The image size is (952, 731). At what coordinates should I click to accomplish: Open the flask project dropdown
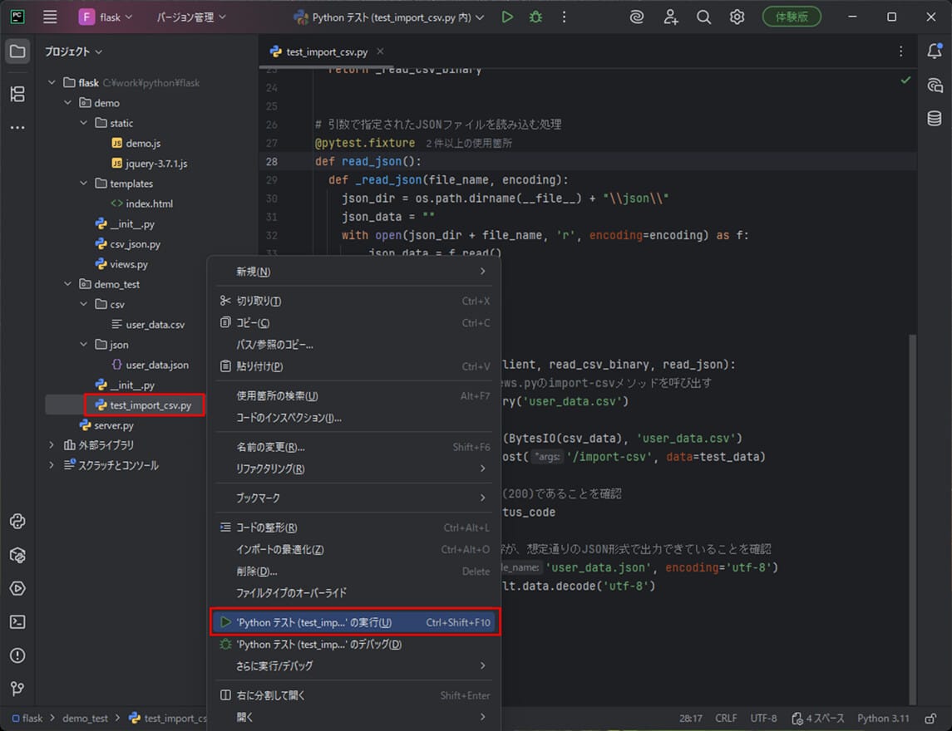[106, 17]
